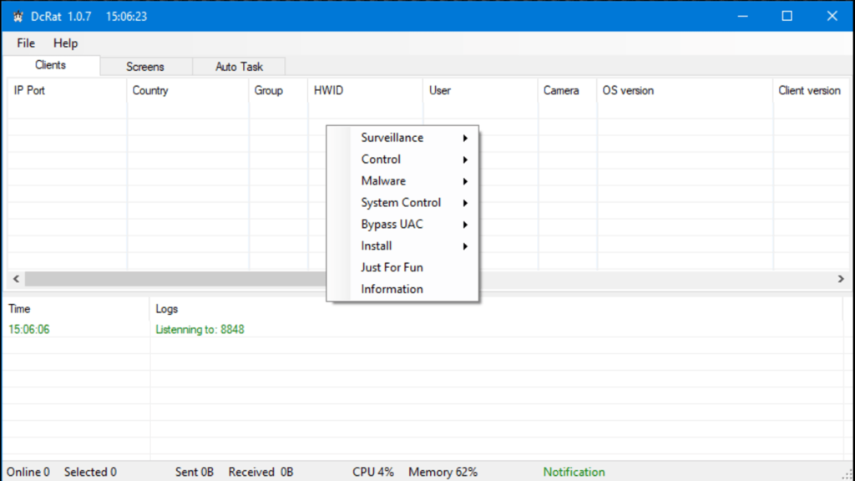
Task: Expand the Install submenu arrow
Action: 465,246
